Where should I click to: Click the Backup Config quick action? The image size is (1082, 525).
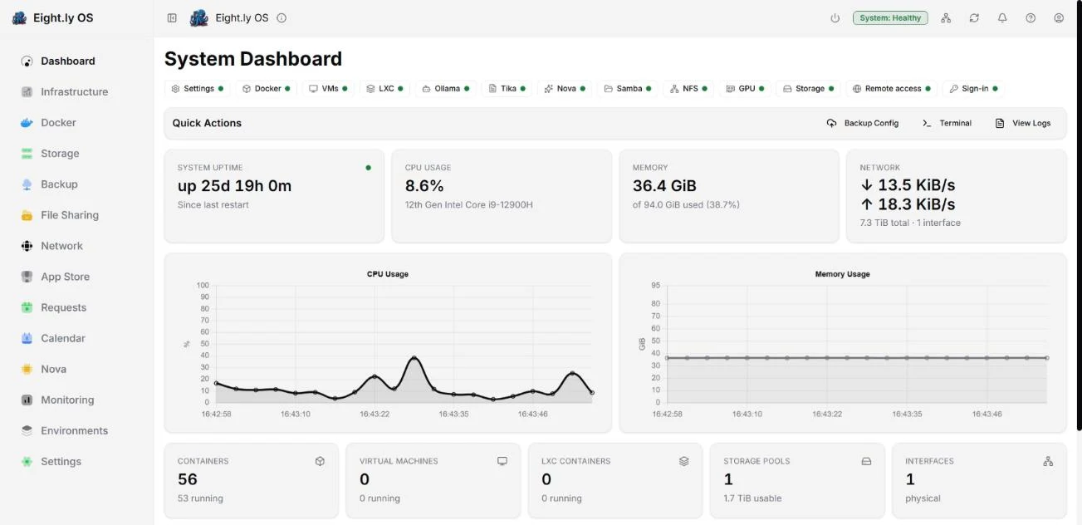coord(863,123)
